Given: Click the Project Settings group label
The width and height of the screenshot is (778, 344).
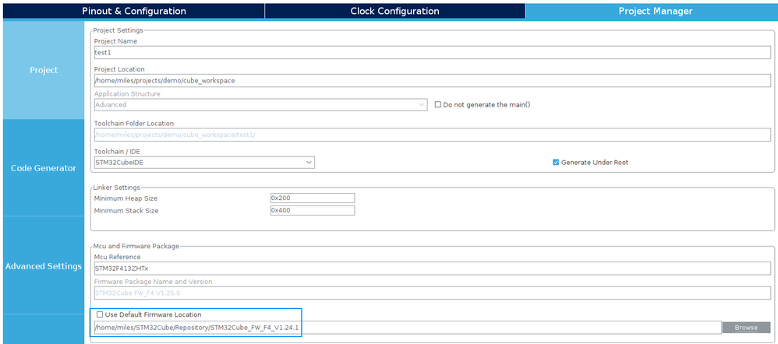Looking at the screenshot, I should (x=118, y=30).
